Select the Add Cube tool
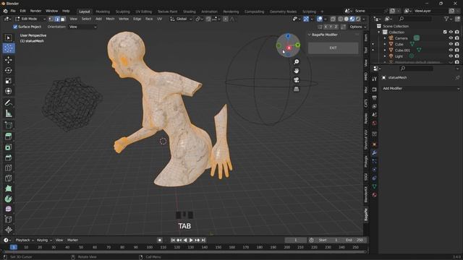The height and width of the screenshot is (260, 463). click(x=8, y=125)
